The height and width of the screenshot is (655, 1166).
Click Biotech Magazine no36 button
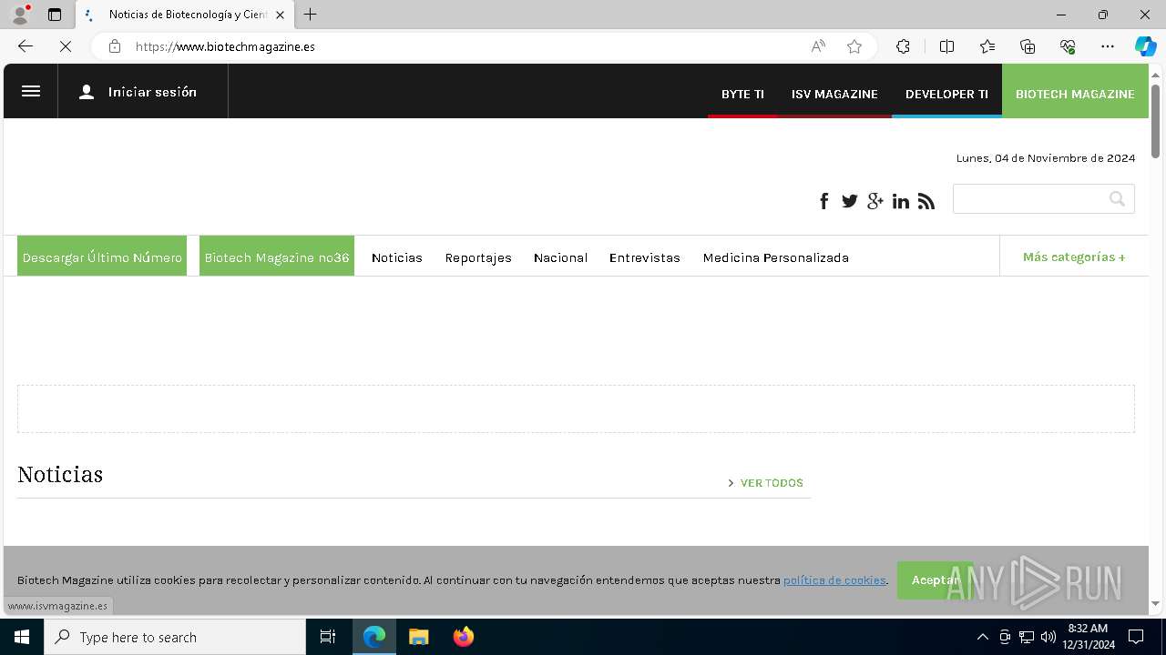tap(277, 257)
